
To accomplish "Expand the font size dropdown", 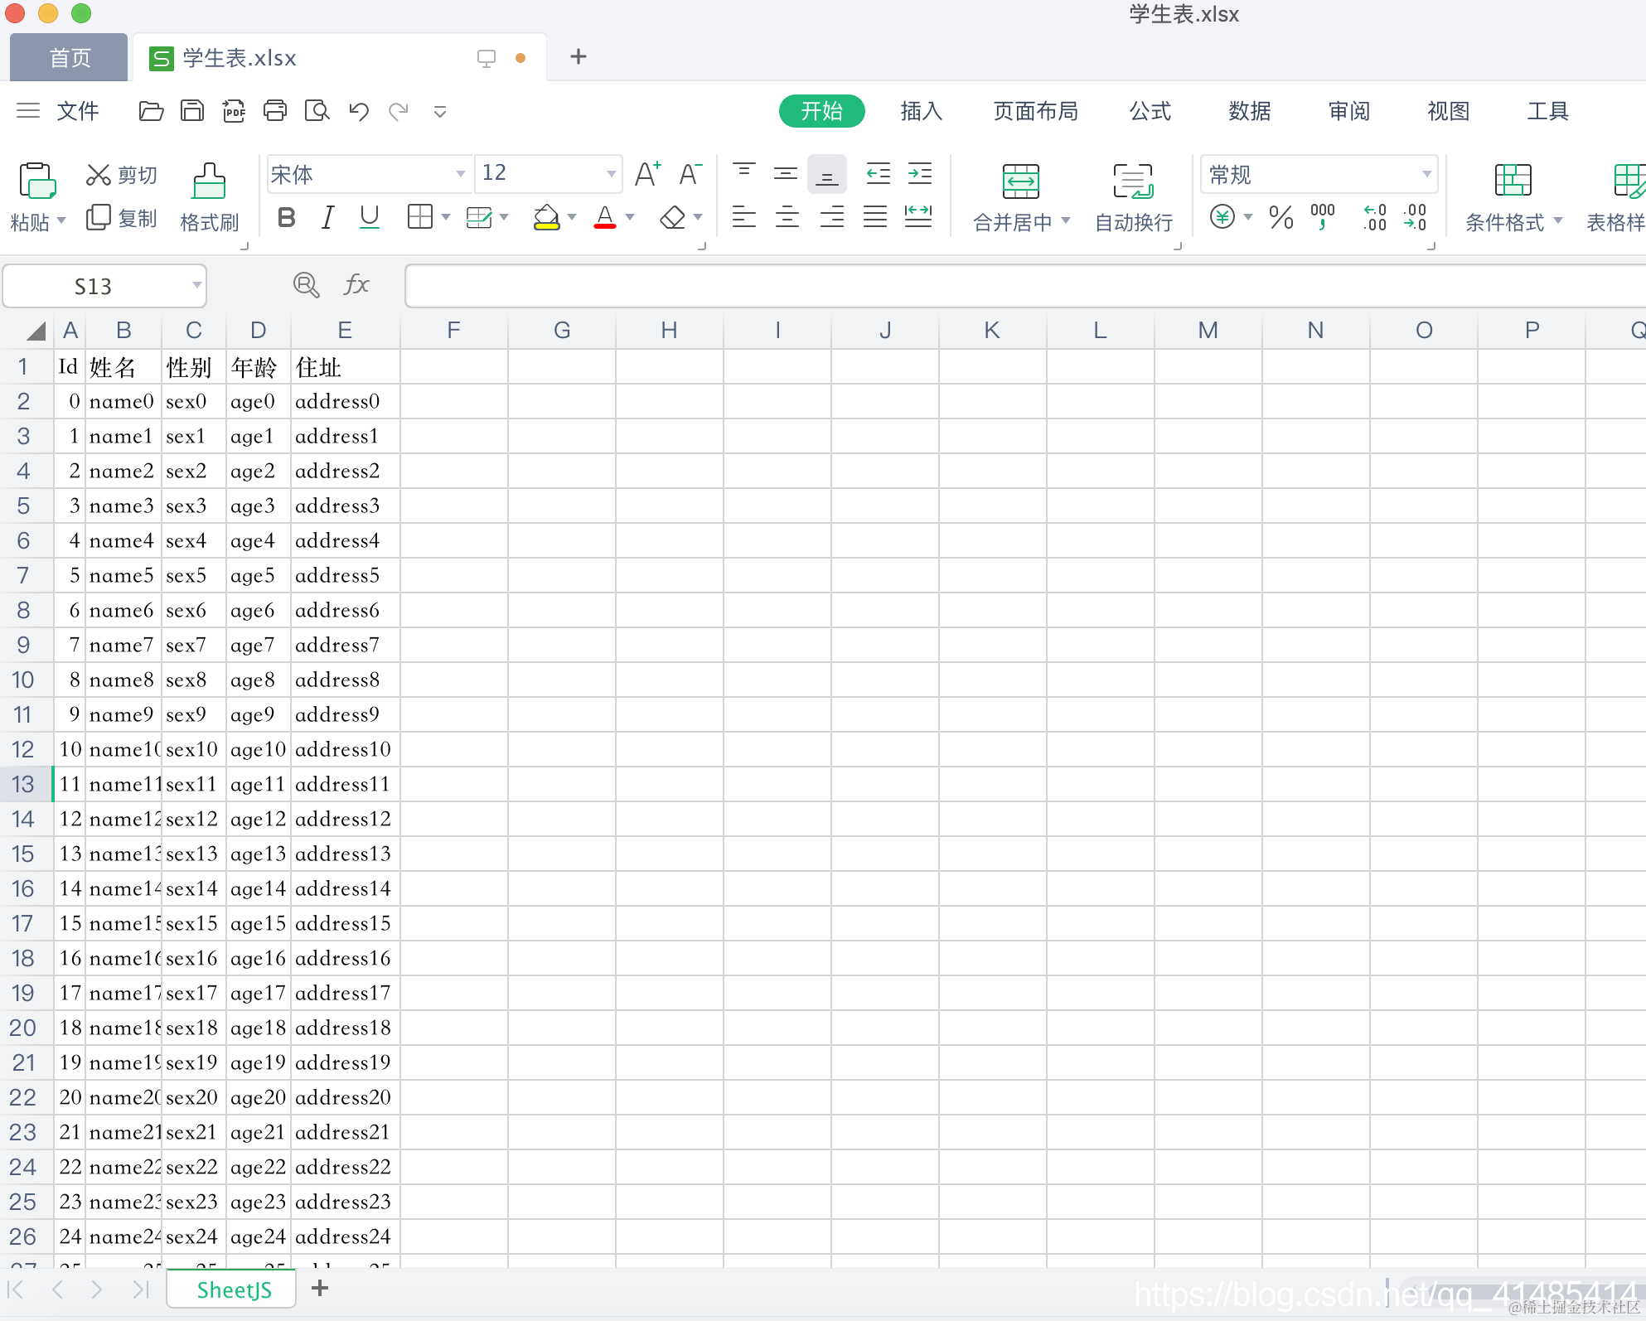I will tap(611, 174).
